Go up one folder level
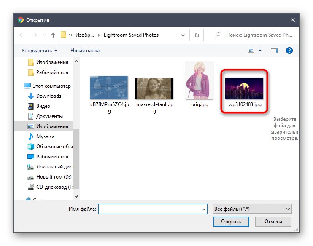Viewport: 313px width, 246px height. coord(53,35)
